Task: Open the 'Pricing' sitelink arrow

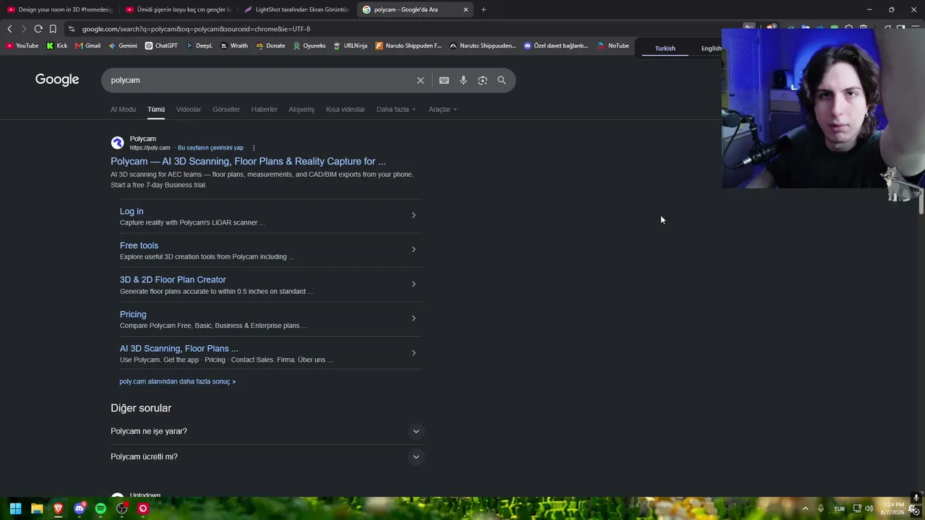Action: [x=413, y=318]
